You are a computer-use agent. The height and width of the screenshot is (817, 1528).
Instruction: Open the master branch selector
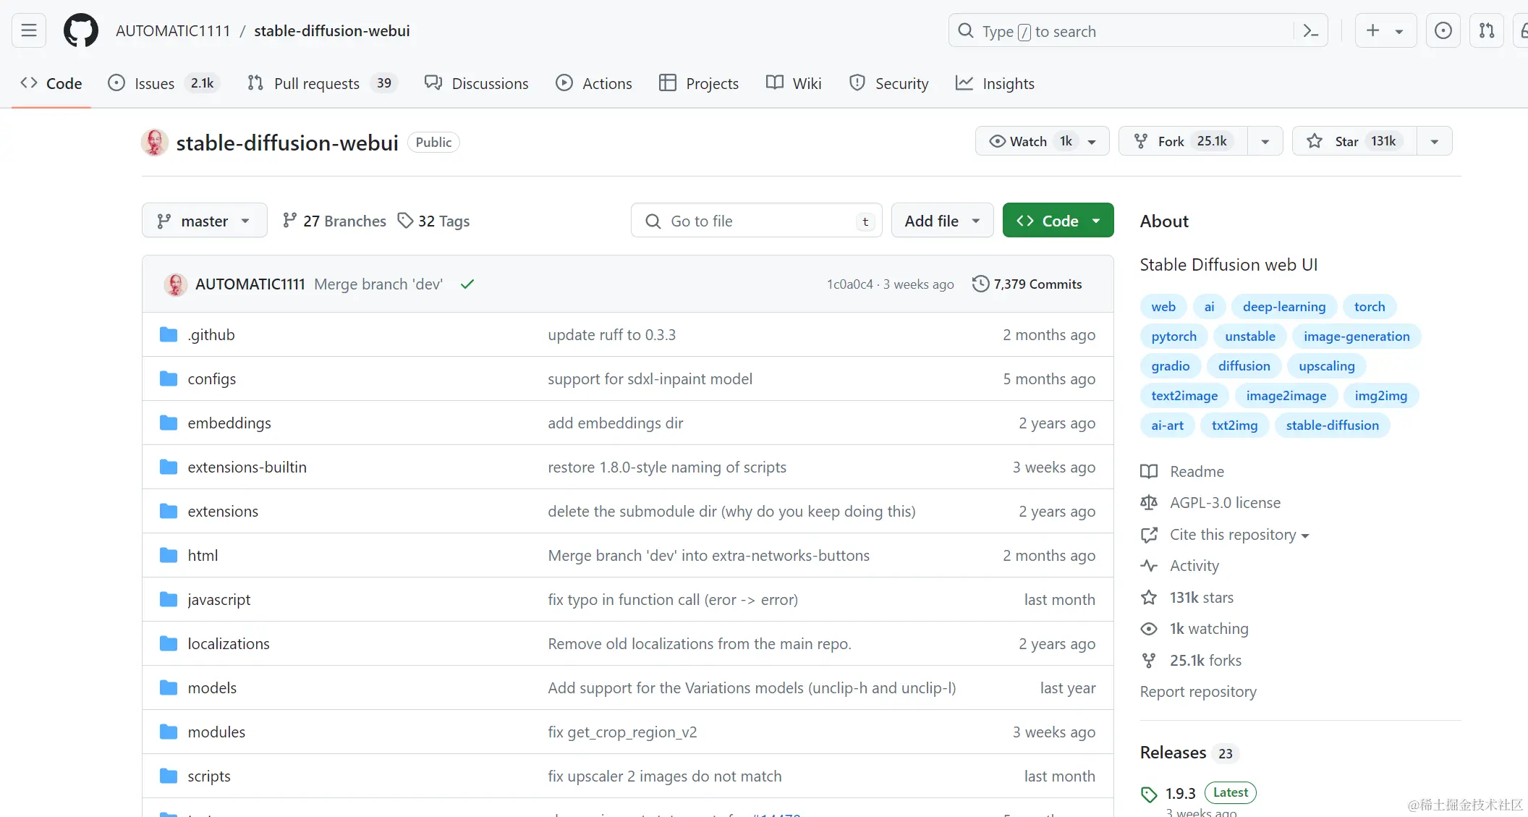point(205,221)
